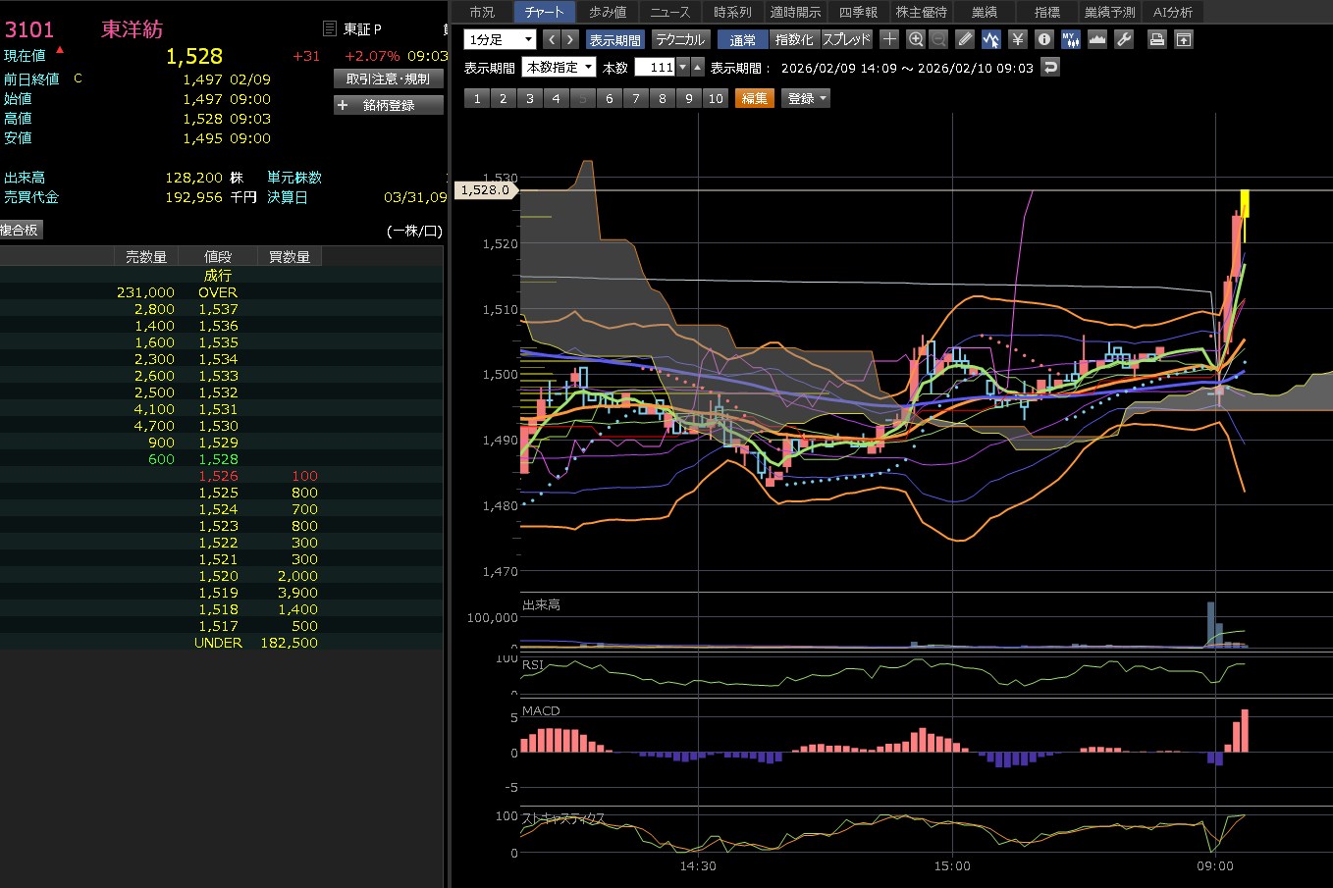Switch chart mode to 指数化
Viewport: 1333px width, 888px height.
(x=794, y=39)
